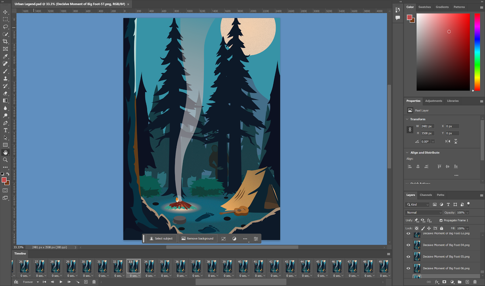This screenshot has width=485, height=286.
Task: Open the rotation angle dropdown
Action: 433,142
